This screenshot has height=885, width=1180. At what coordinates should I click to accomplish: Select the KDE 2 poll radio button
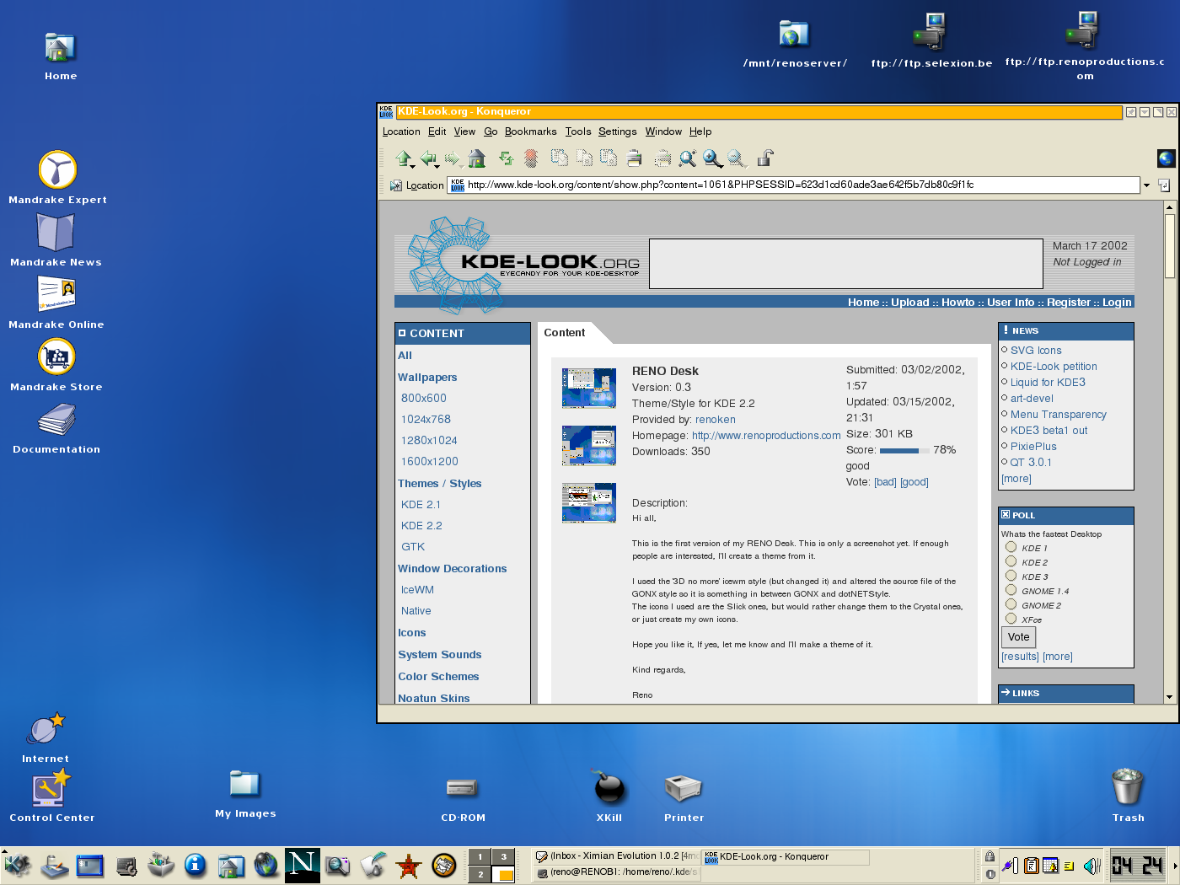(1011, 561)
